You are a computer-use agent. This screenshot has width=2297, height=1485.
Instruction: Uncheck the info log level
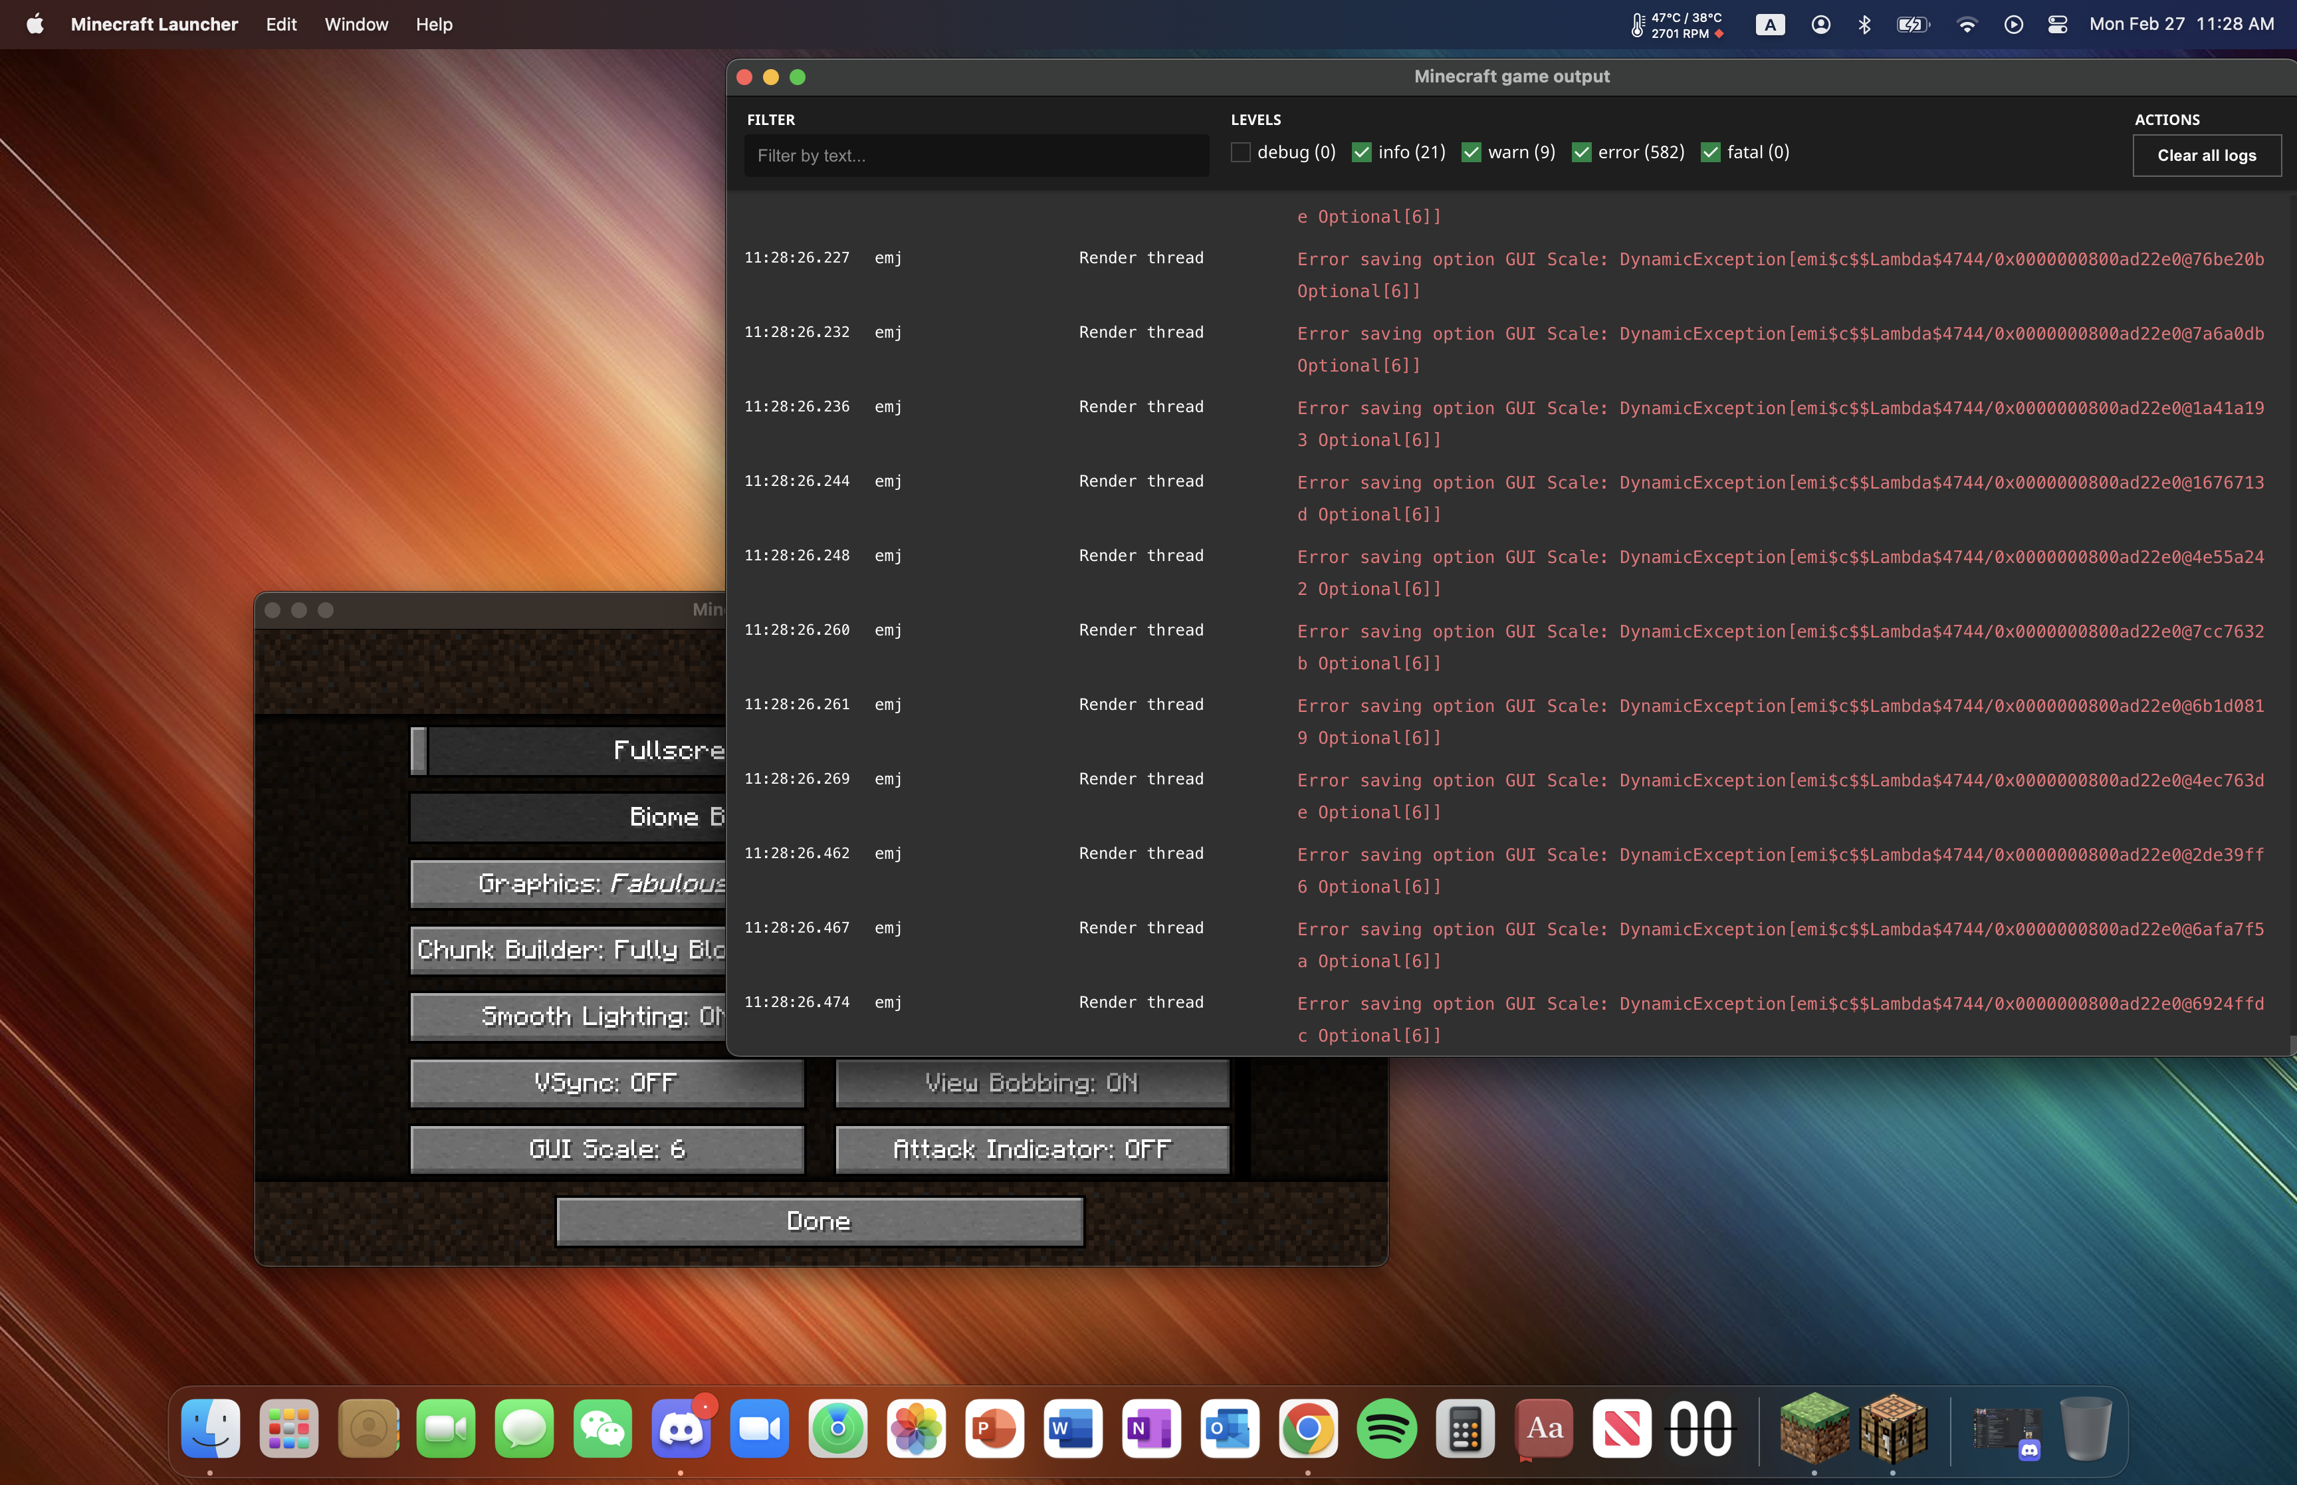coord(1361,152)
